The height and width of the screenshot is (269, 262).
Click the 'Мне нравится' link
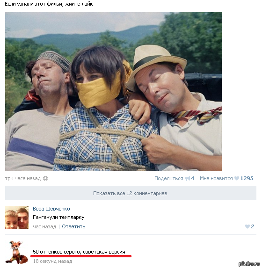click(216, 178)
